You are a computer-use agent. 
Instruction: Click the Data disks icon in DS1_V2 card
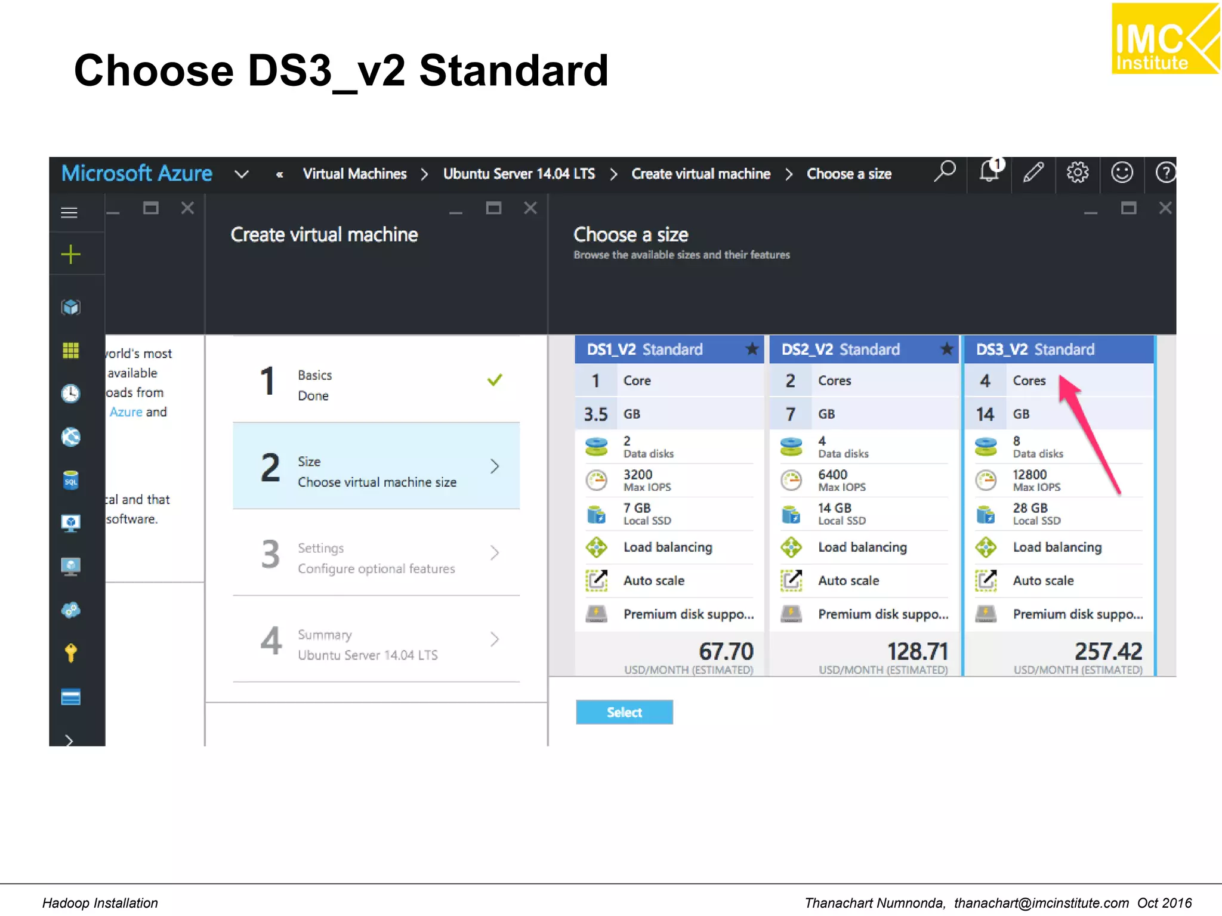pos(596,447)
